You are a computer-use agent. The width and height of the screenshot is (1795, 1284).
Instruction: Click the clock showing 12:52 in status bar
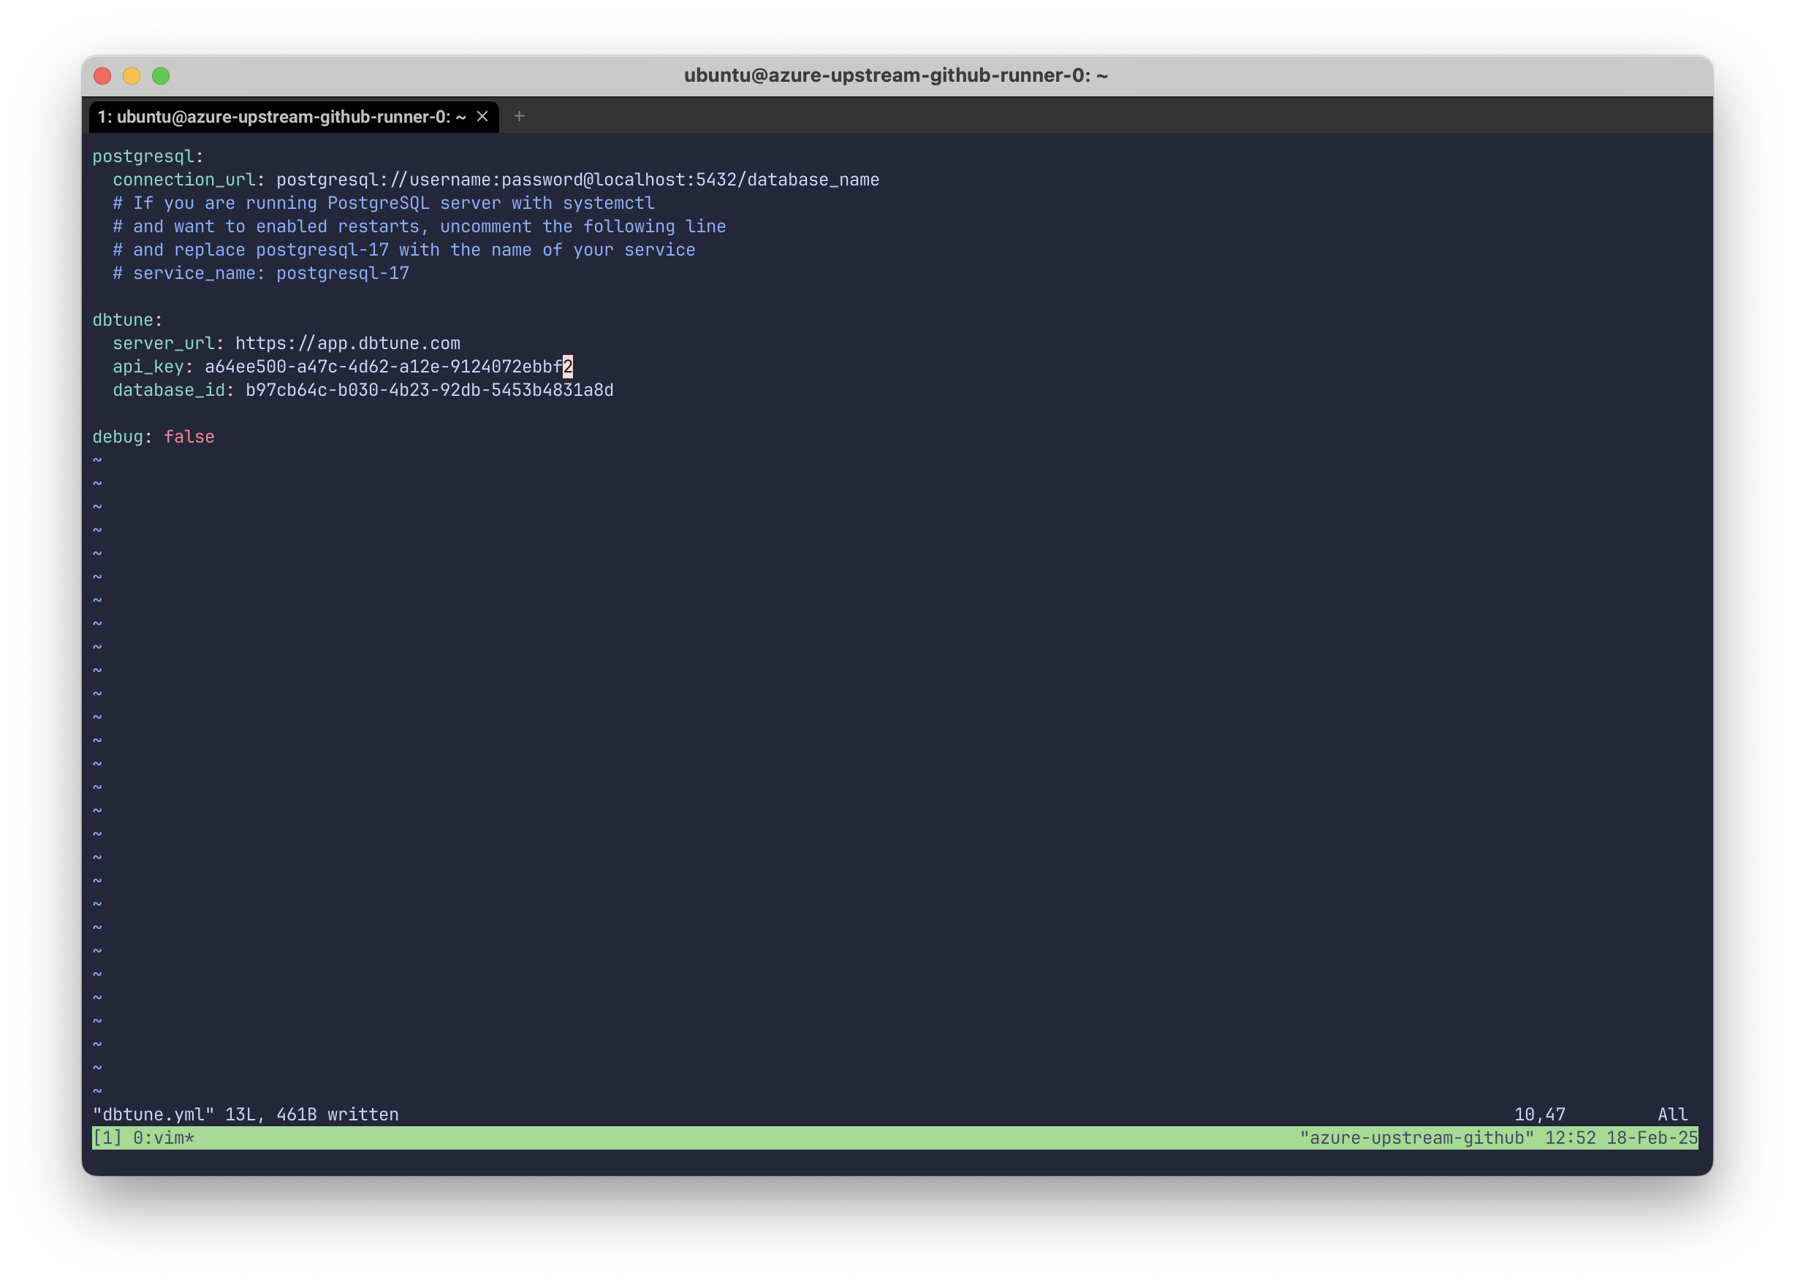click(x=1568, y=1139)
